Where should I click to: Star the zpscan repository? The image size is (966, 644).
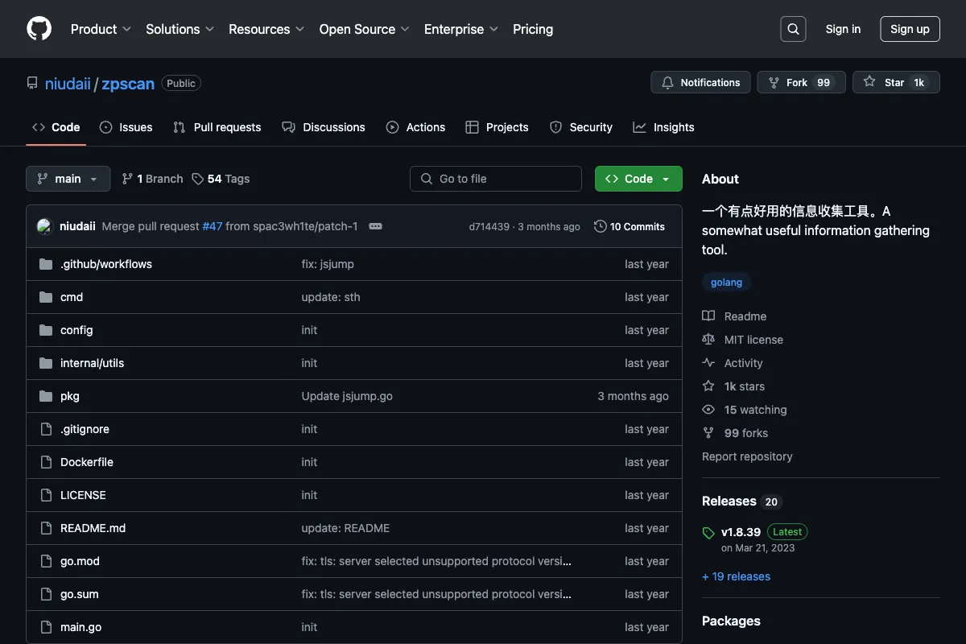(897, 82)
